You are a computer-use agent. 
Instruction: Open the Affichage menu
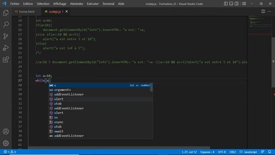point(60,4)
